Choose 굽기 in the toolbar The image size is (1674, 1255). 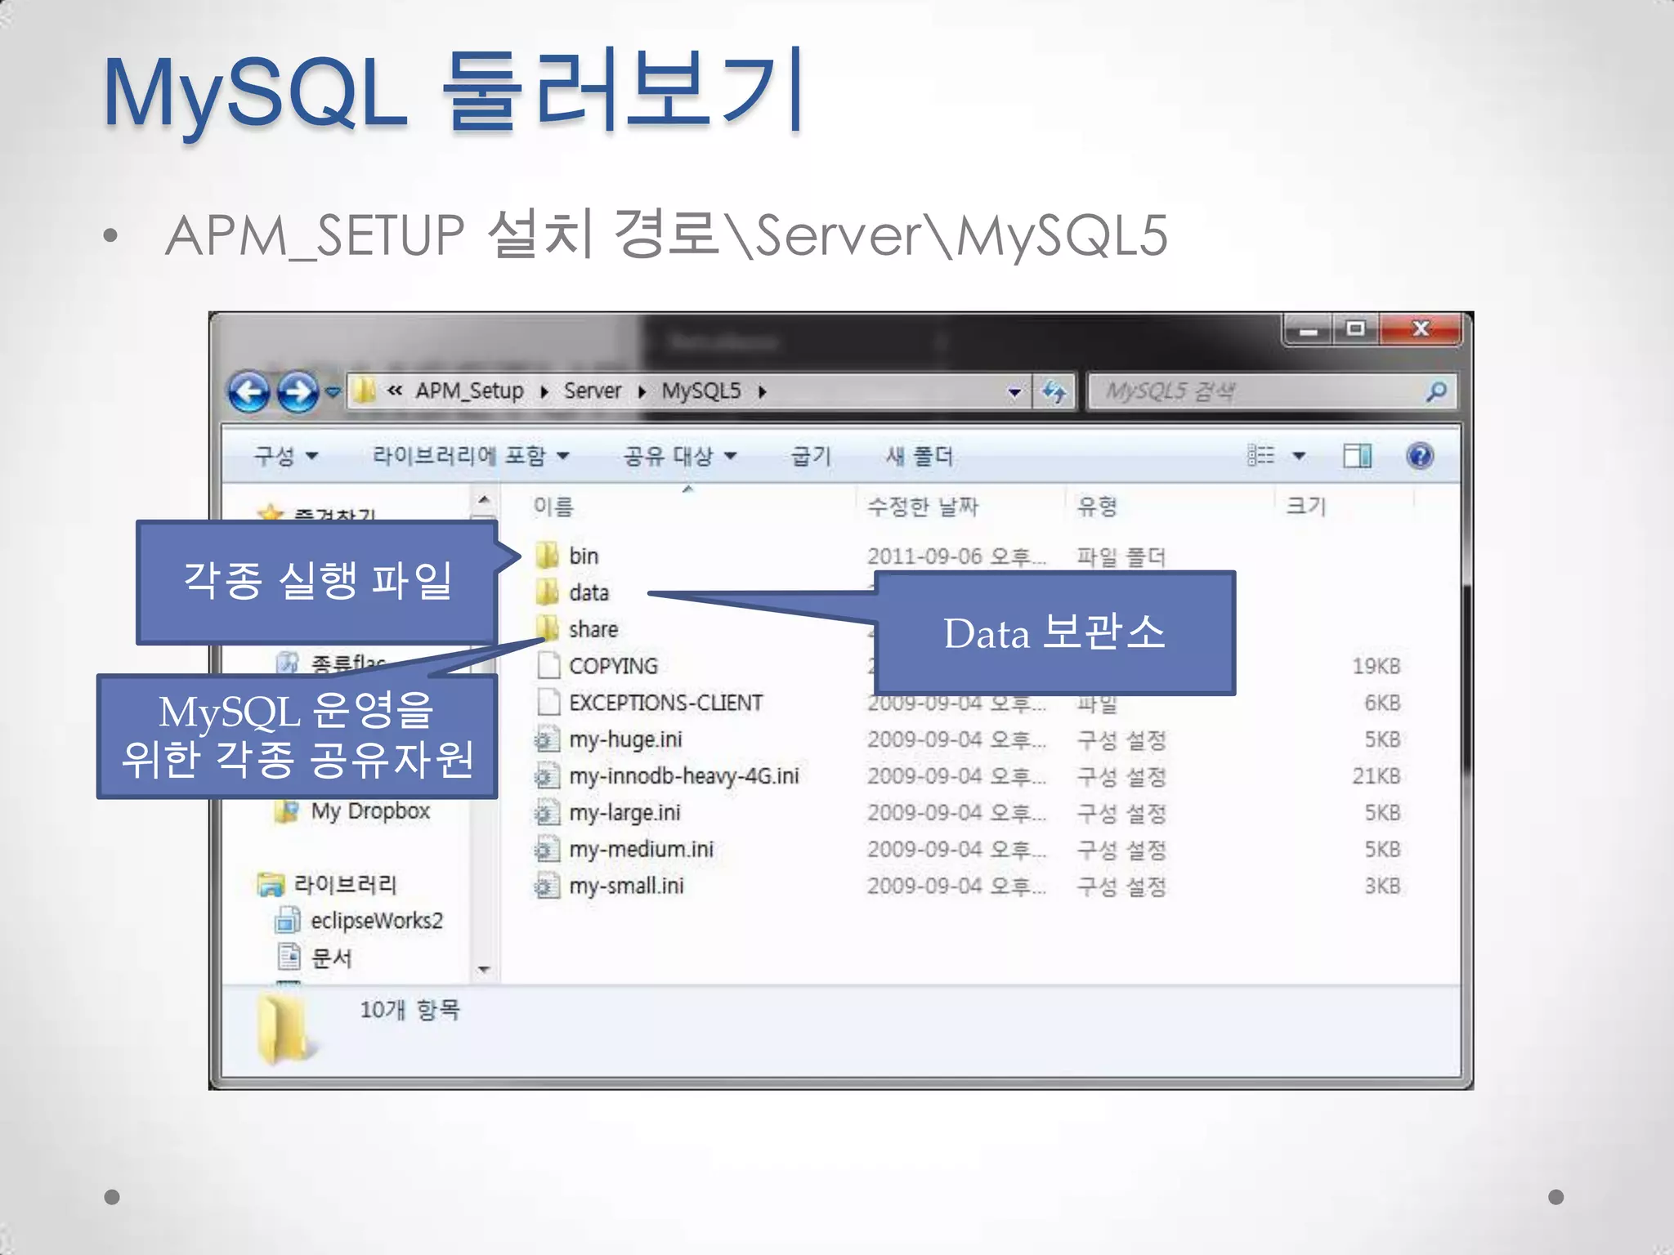click(811, 456)
